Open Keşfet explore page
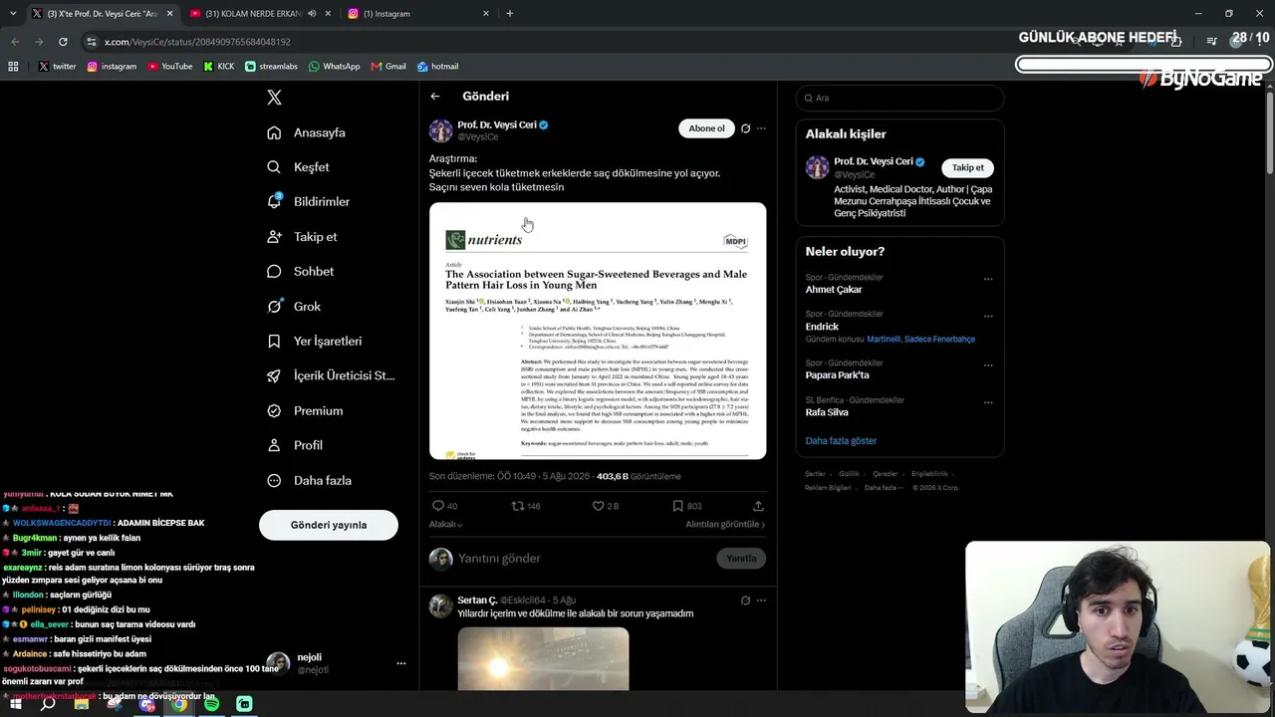Image resolution: width=1275 pixels, height=717 pixels. pyautogui.click(x=298, y=167)
